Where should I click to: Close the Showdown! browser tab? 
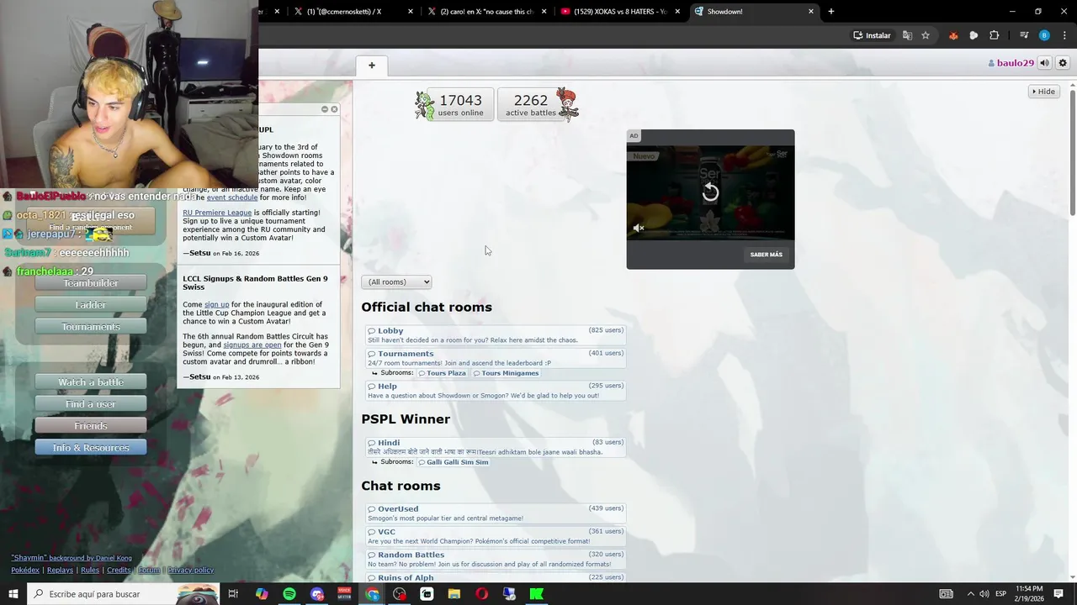click(811, 11)
